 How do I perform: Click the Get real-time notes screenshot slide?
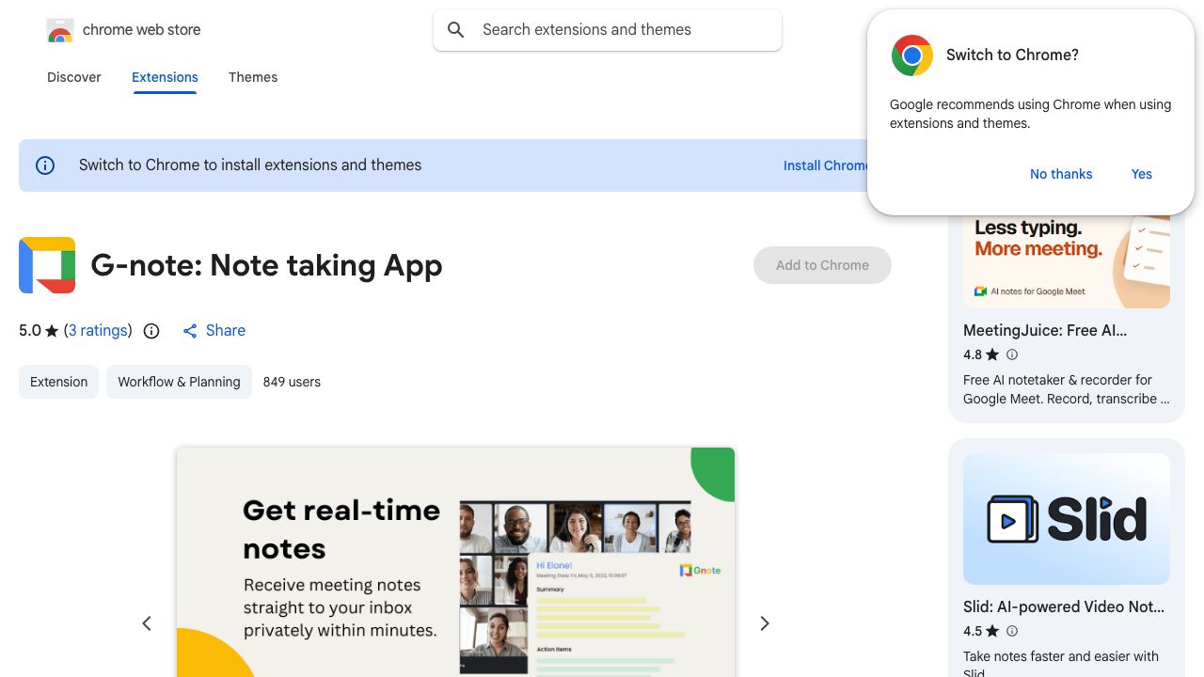pos(455,562)
